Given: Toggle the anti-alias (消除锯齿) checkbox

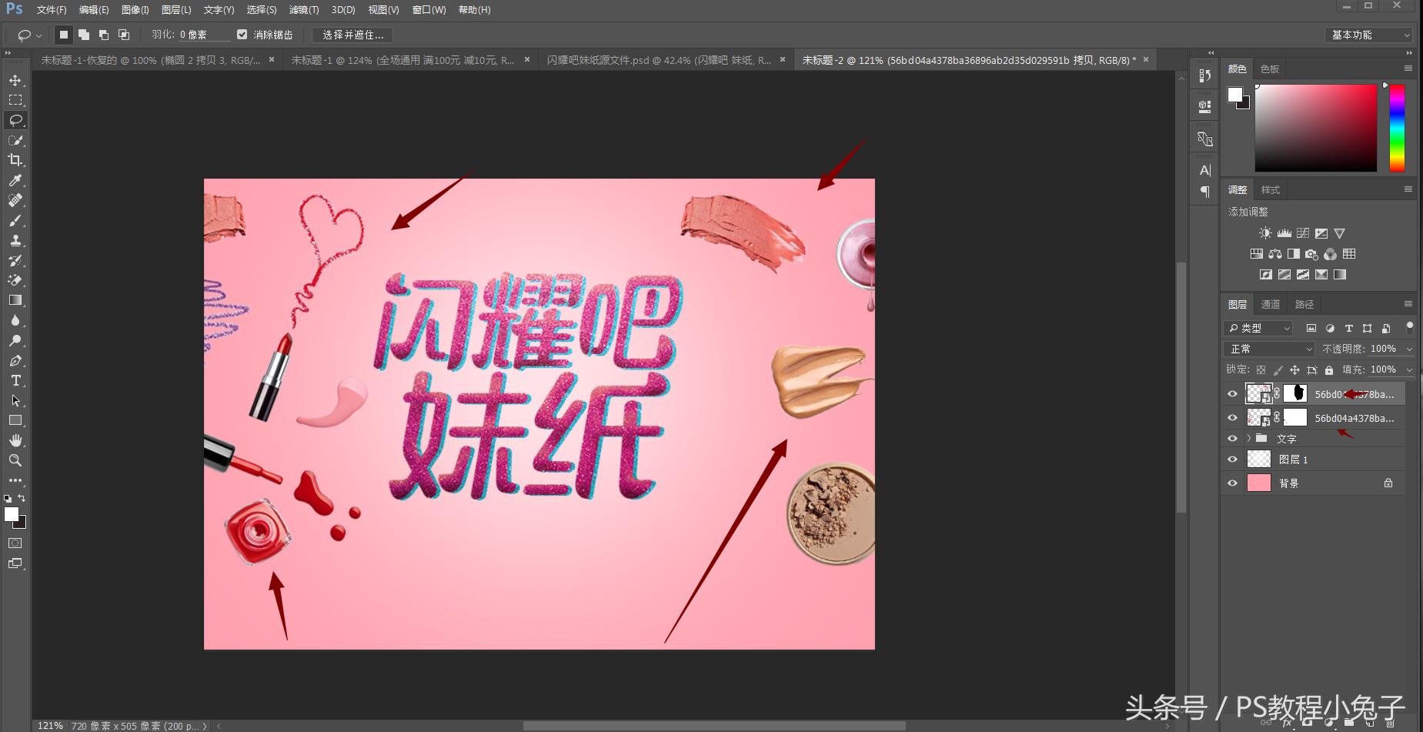Looking at the screenshot, I should tap(242, 35).
